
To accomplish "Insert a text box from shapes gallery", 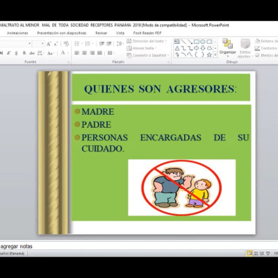I will click(x=177, y=42).
